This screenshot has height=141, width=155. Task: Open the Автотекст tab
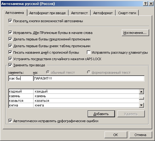coord(79,13)
